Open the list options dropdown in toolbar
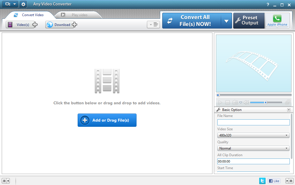The width and height of the screenshot is (295, 185). (153, 24)
